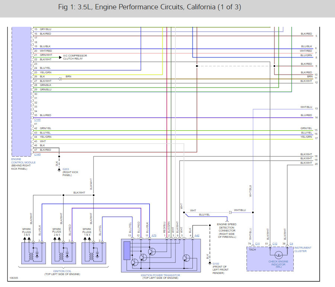This screenshot has width=335, height=287.
Task: Click the 'GRN/WHT' label at pin 21
Action: pos(46,55)
